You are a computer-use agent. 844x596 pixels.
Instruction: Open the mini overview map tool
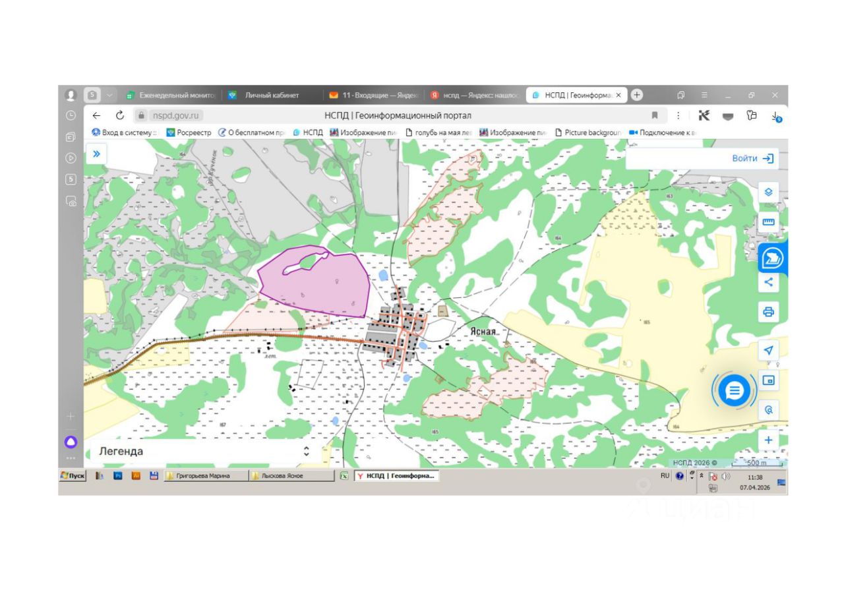(768, 380)
